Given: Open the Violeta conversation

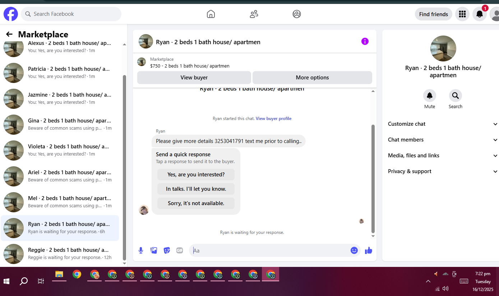Looking at the screenshot, I should point(60,151).
